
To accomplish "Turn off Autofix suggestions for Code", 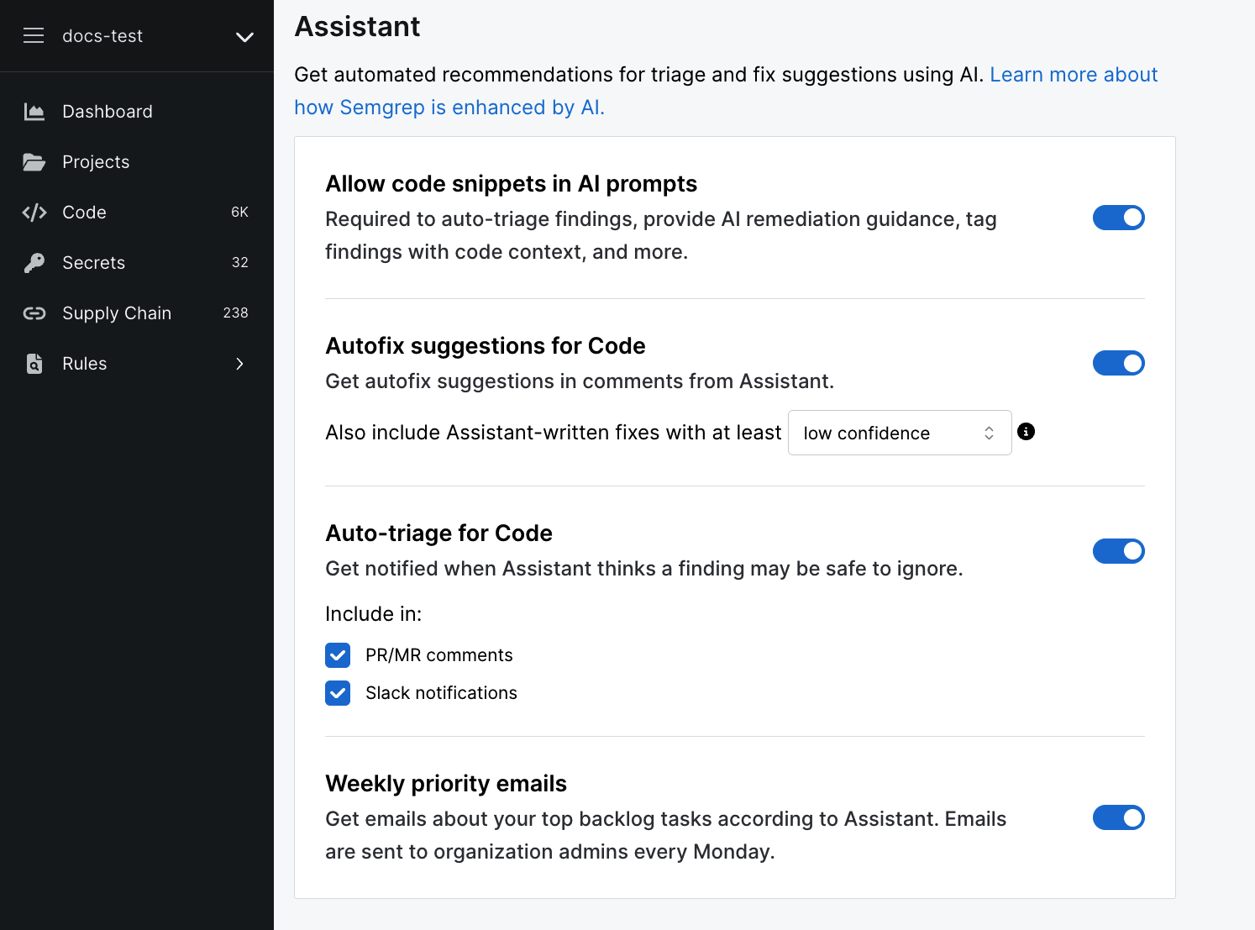I will click(1118, 363).
